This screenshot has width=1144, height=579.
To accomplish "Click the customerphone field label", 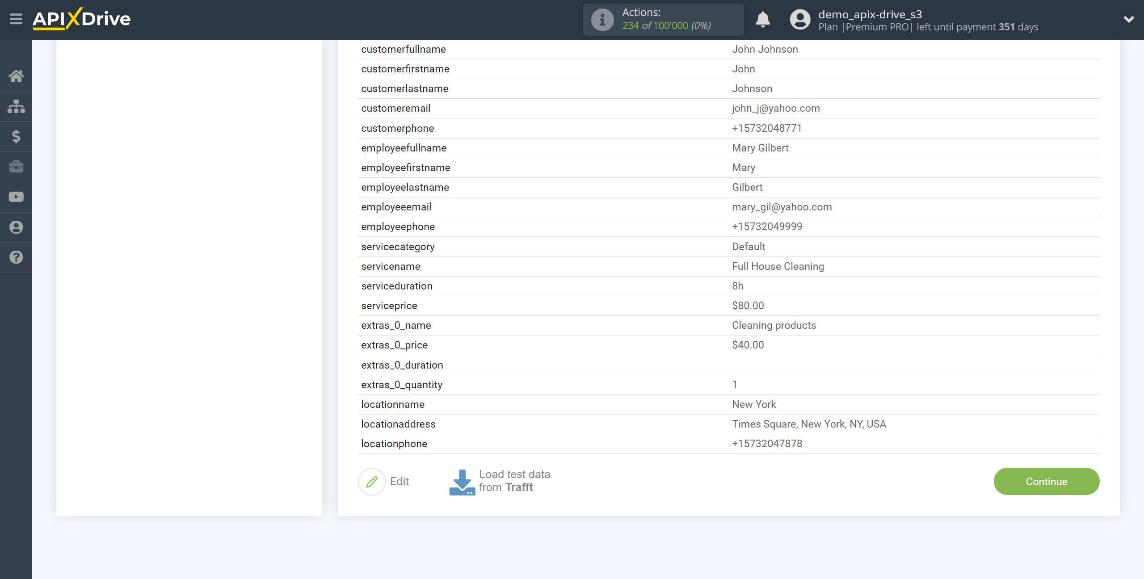I will [x=398, y=129].
